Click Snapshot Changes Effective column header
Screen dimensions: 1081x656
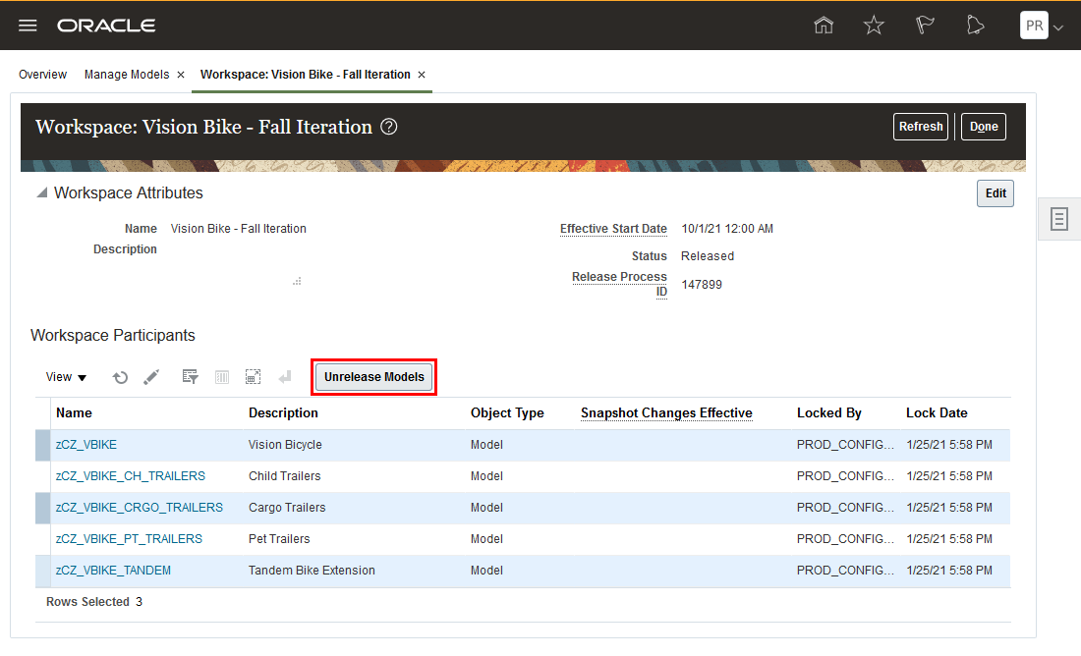pyautogui.click(x=666, y=412)
